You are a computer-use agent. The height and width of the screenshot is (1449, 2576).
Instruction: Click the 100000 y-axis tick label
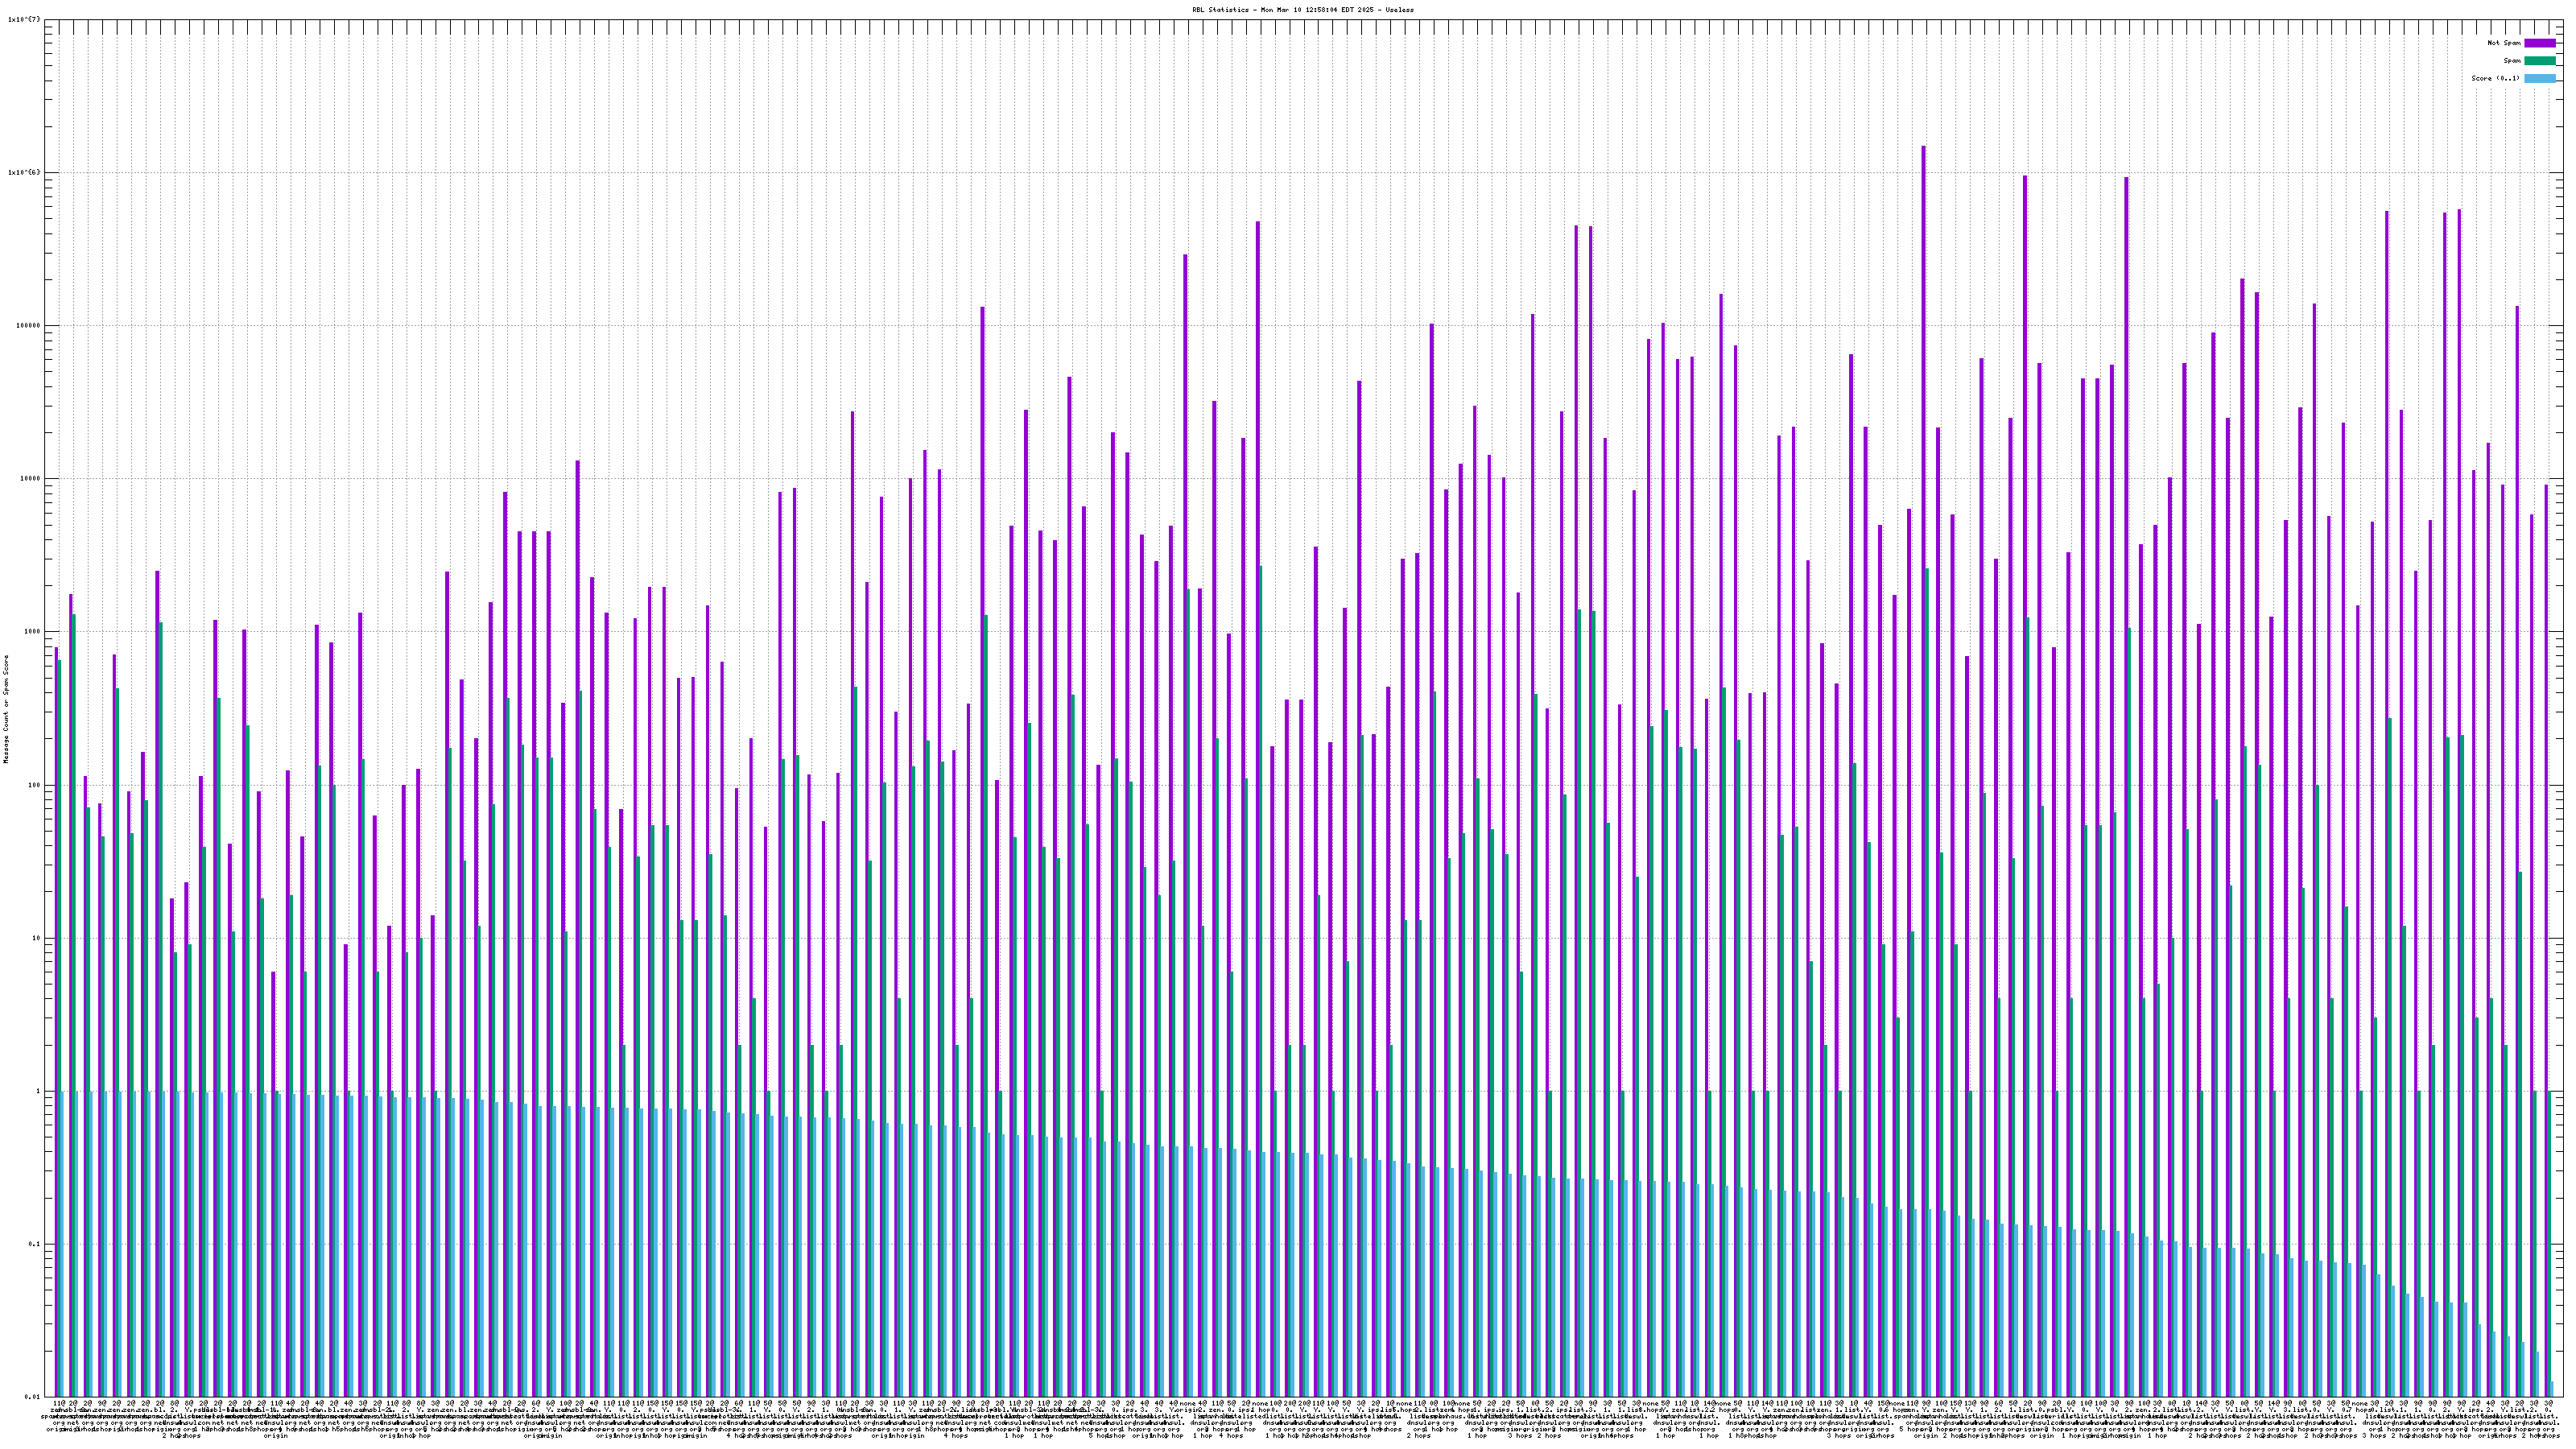pos(28,325)
